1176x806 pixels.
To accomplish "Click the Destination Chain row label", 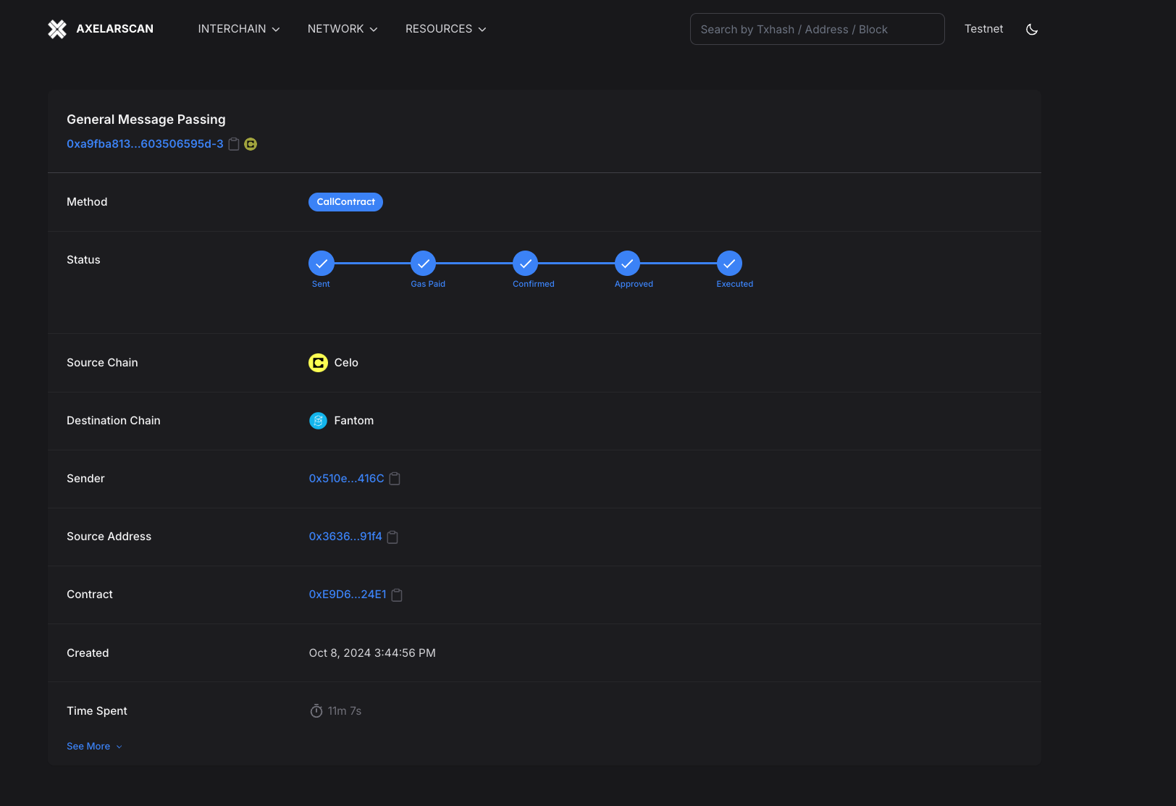I will coord(114,421).
